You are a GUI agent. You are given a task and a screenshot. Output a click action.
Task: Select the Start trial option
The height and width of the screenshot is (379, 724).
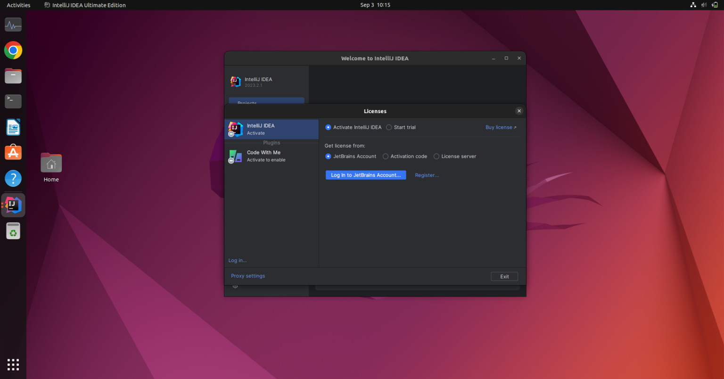[388, 127]
